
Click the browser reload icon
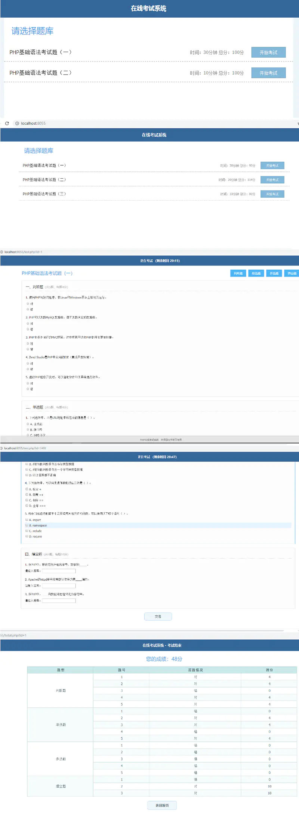click(x=7, y=123)
